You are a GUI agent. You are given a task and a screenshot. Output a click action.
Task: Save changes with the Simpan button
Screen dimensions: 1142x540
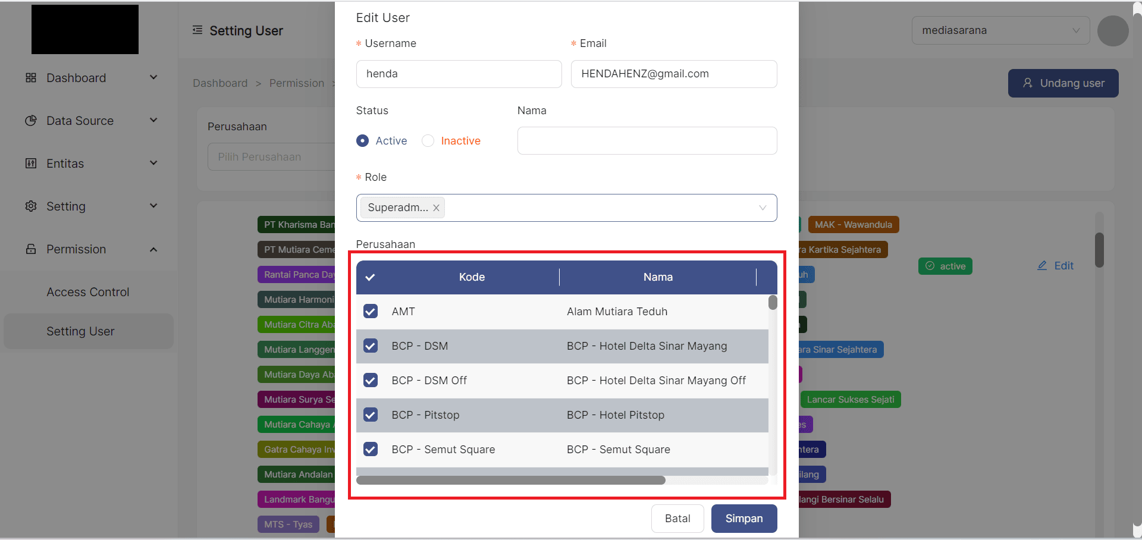(743, 518)
